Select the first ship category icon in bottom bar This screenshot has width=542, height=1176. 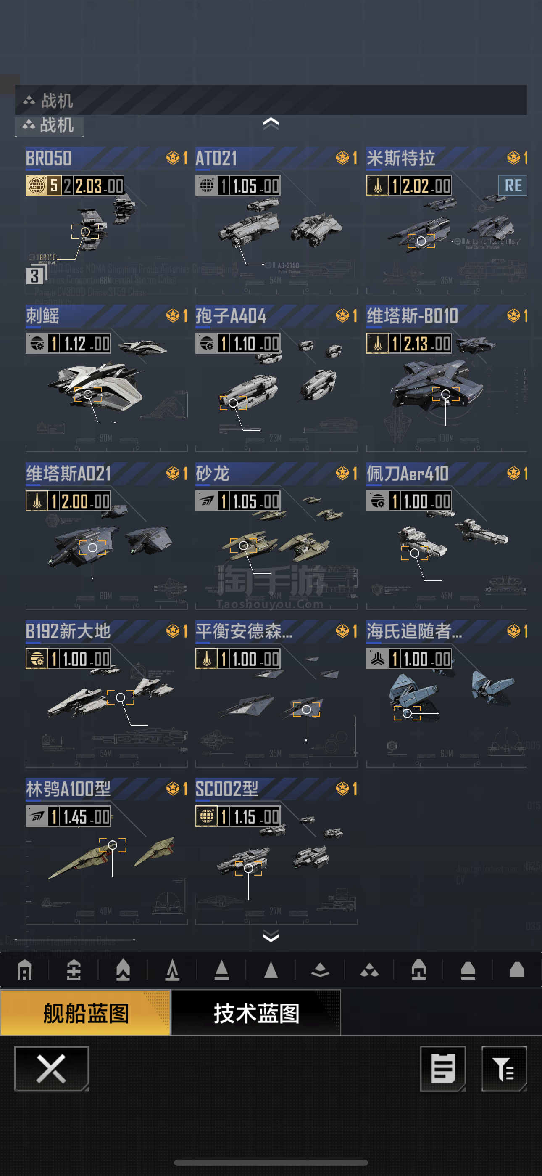25,969
